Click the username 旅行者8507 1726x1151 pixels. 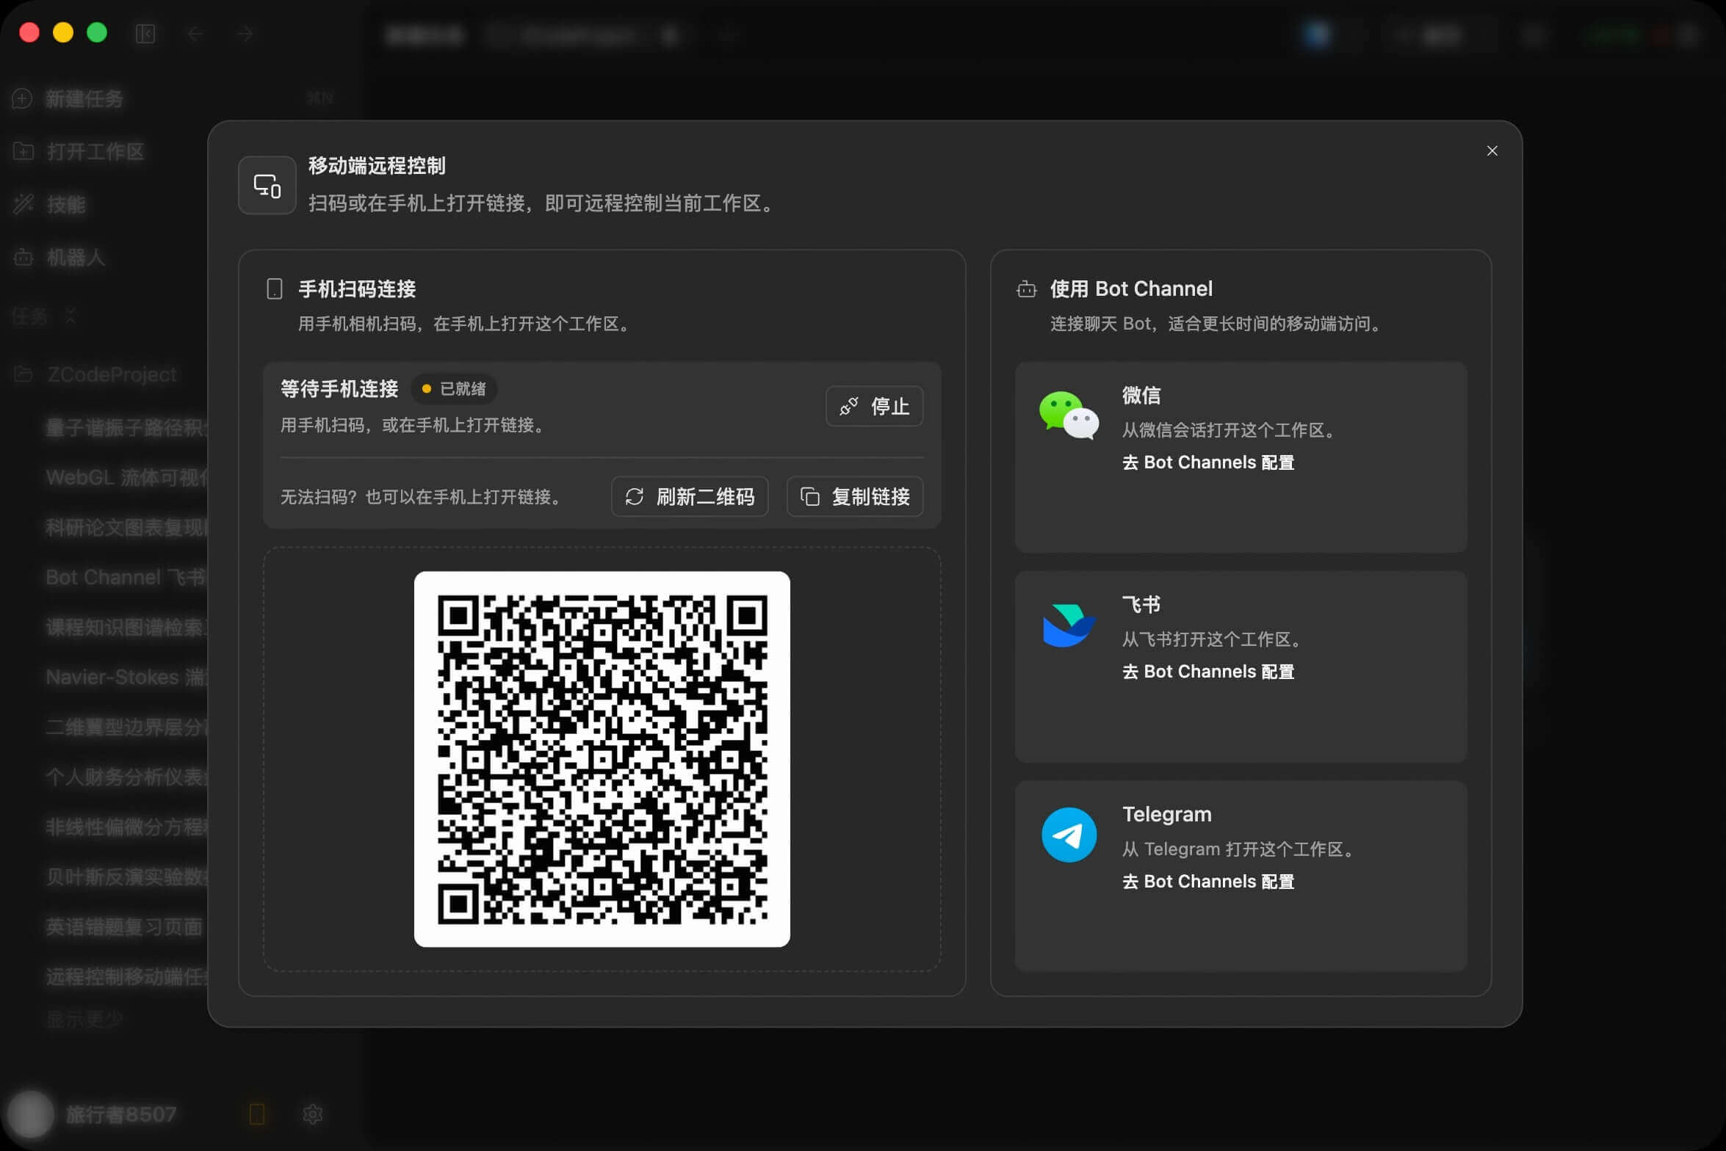point(121,1114)
